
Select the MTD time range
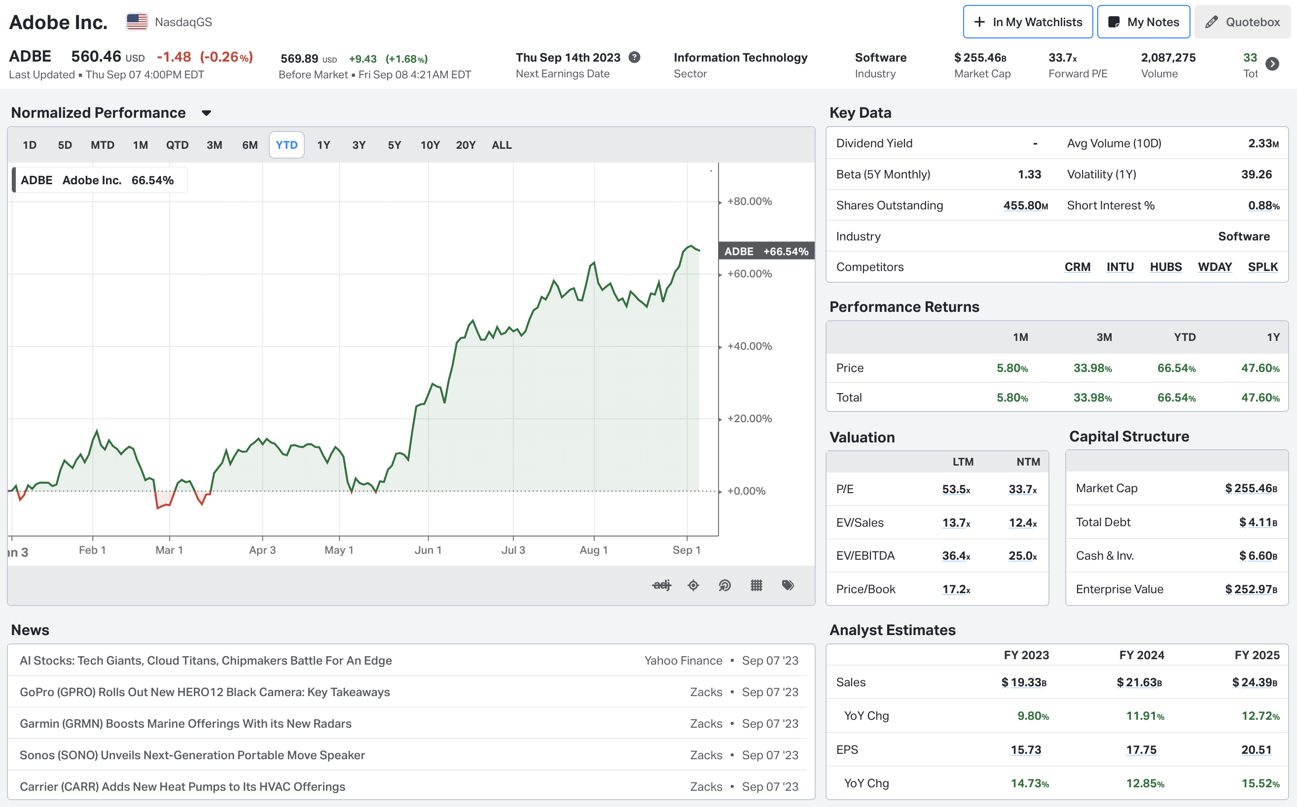tap(103, 145)
